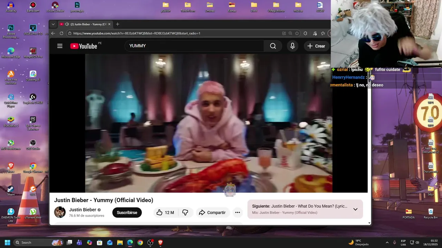
Task: Click the YouTube search magnifier button
Action: coord(273,46)
